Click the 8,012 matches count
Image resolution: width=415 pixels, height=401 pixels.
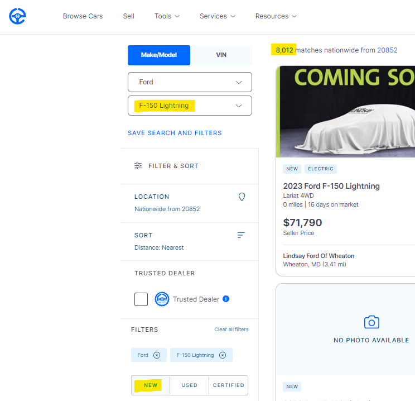tap(284, 50)
